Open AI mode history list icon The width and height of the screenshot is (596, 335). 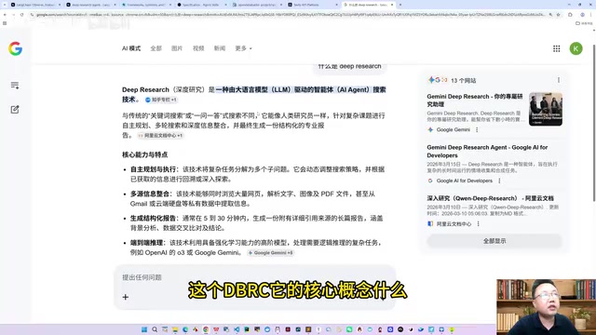tap(15, 86)
